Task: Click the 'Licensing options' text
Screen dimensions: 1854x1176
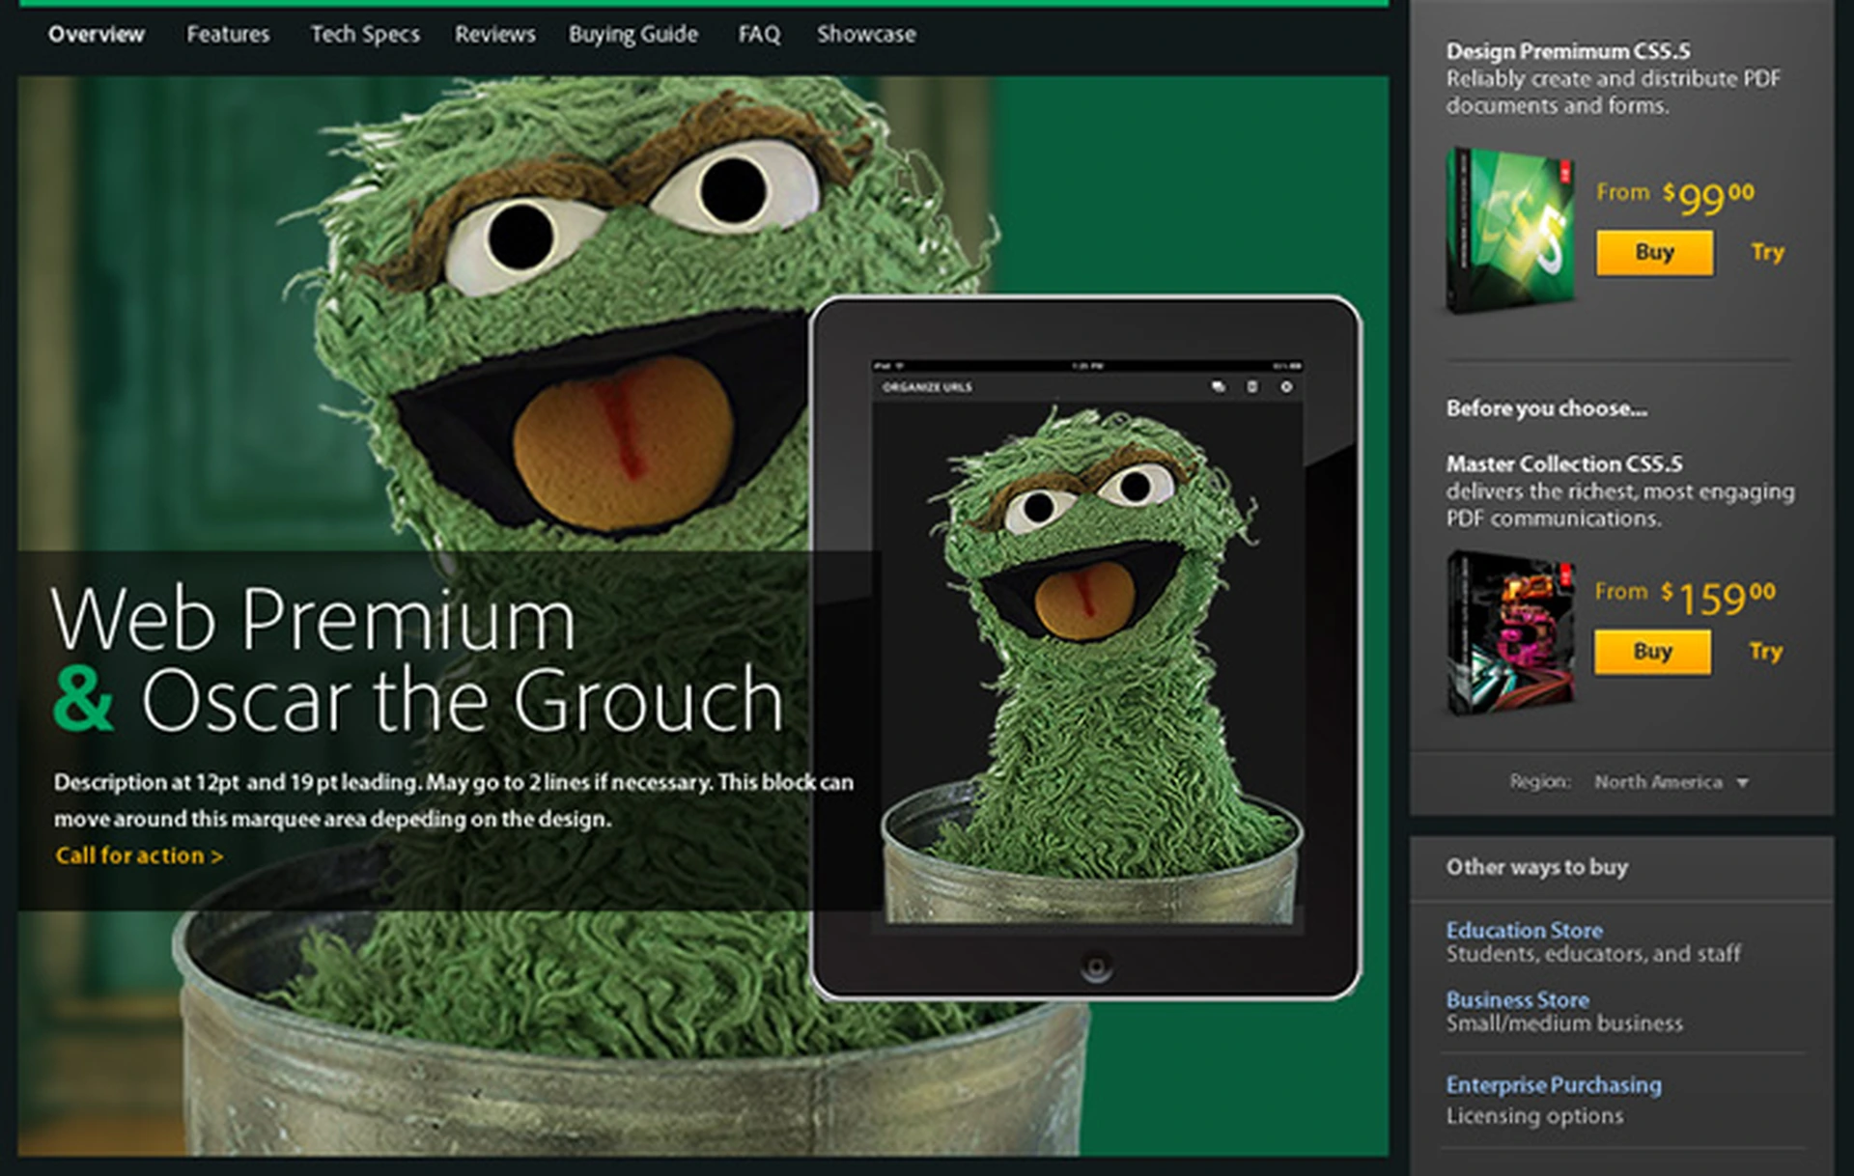Action: pos(1533,1116)
